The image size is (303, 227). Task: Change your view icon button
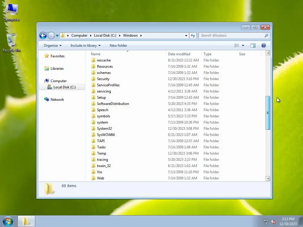[x=236, y=46]
